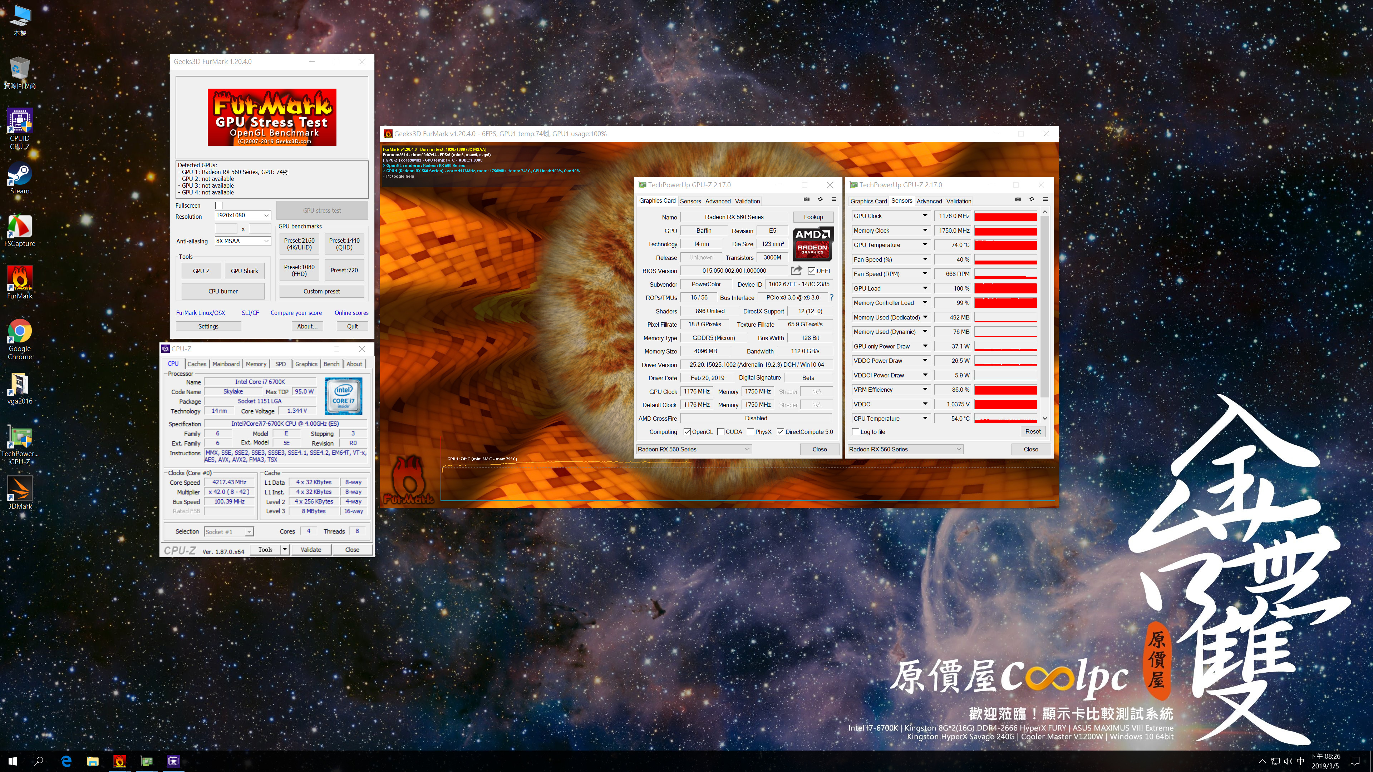Screen dimensions: 1373x772
Task: Open the Google Chrome desktop icon
Action: (x=20, y=340)
